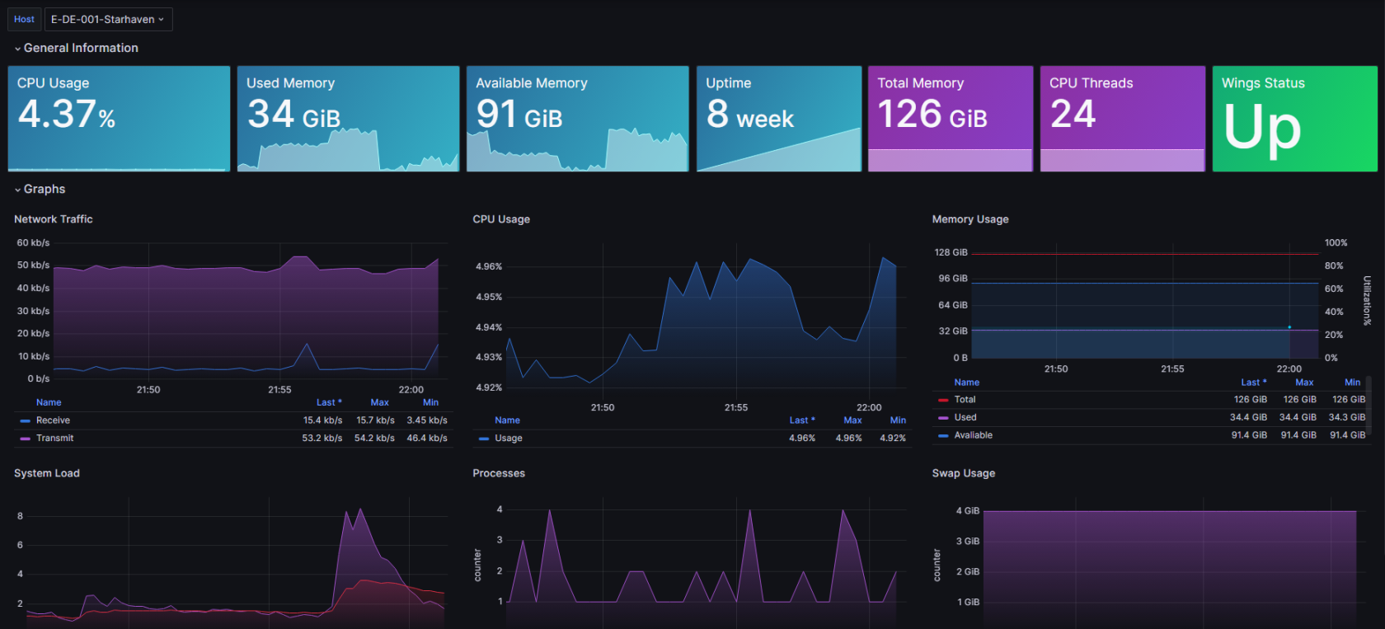1385x629 pixels.
Task: Sort Network Traffic legend by Max column
Action: [379, 403]
